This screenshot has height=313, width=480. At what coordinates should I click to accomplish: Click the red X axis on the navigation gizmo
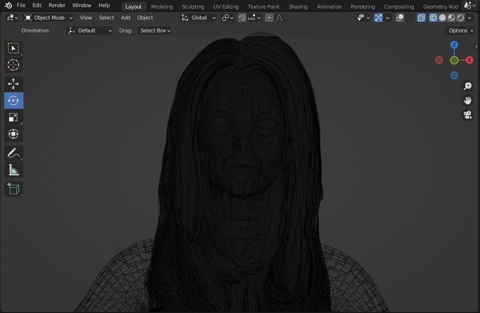[x=469, y=60]
